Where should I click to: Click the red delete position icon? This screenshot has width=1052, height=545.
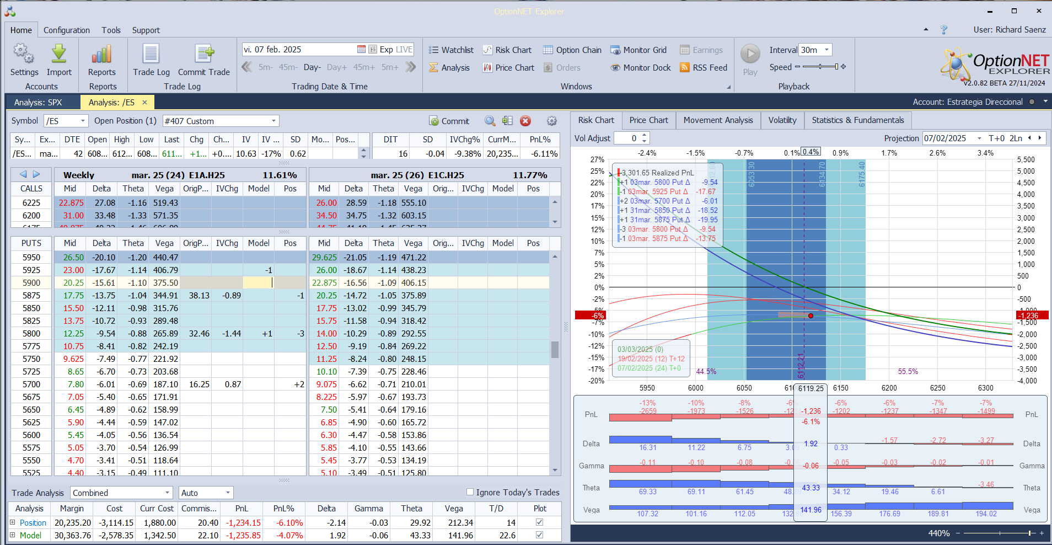[x=525, y=121]
